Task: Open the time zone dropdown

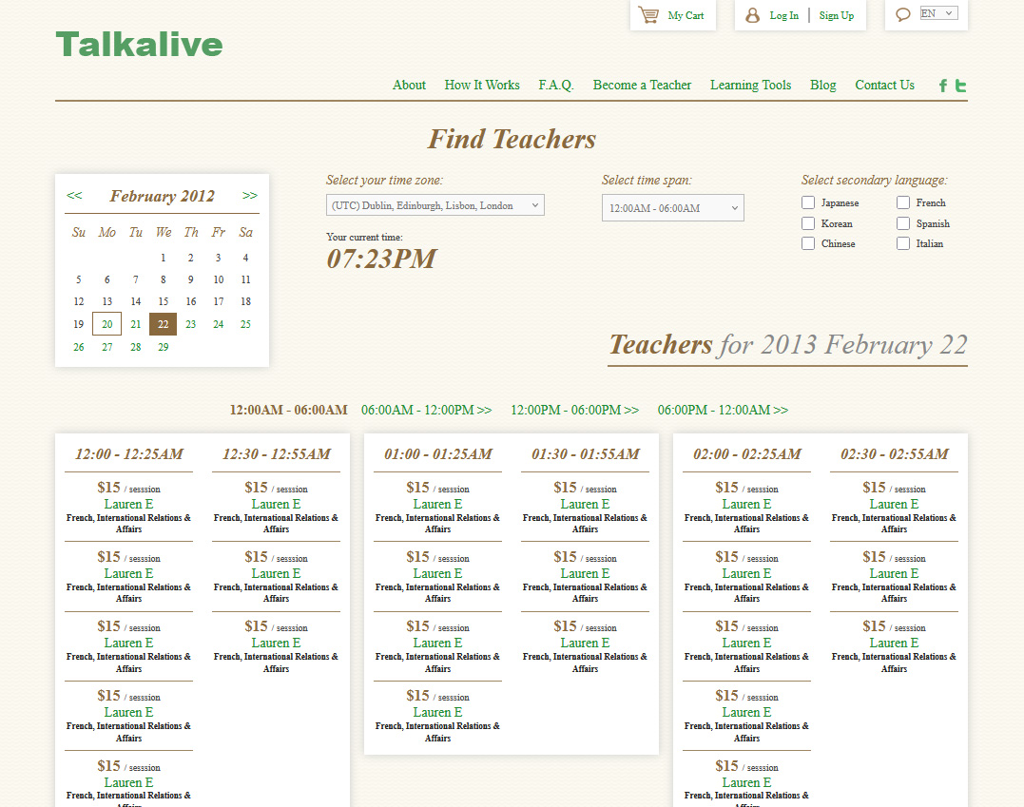Action: coord(435,205)
